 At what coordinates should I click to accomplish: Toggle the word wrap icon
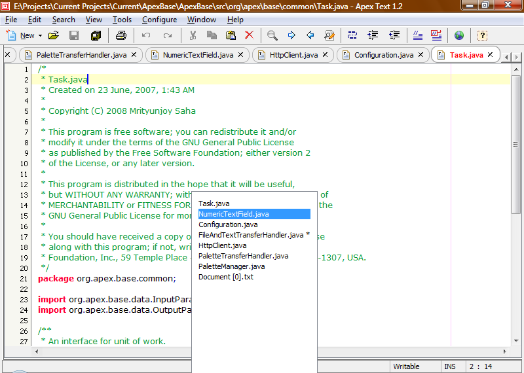click(x=352, y=35)
